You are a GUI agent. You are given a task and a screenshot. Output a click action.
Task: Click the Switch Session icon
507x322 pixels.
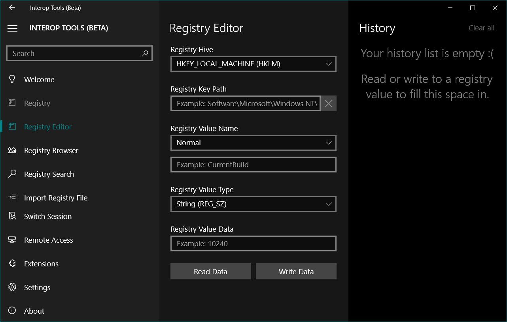[12, 216]
